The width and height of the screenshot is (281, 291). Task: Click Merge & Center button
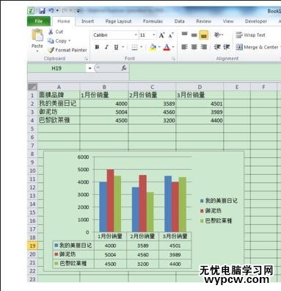257,47
